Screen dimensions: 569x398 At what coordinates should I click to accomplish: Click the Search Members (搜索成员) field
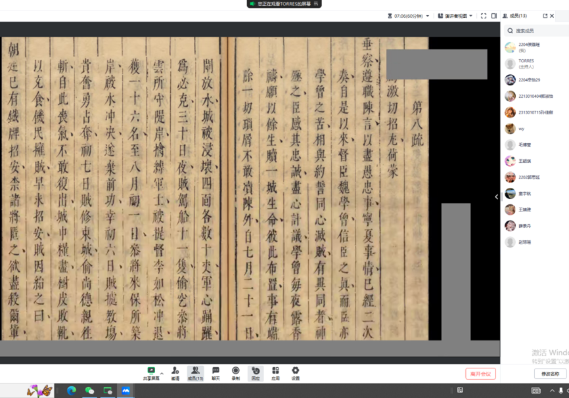[x=535, y=30]
